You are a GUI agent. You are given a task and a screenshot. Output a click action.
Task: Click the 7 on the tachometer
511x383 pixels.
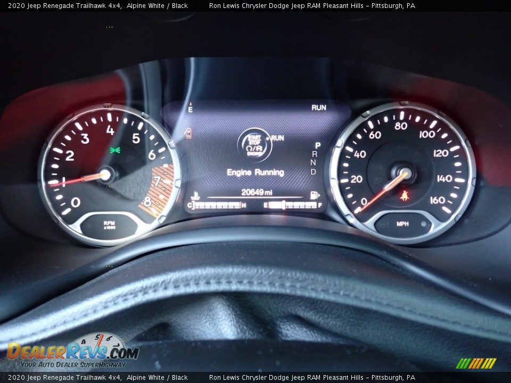coord(157,181)
